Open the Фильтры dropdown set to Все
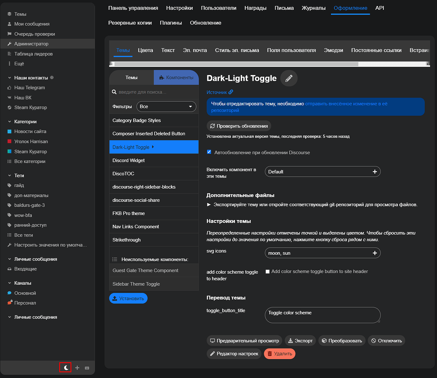This screenshot has height=378, width=437. tap(166, 107)
